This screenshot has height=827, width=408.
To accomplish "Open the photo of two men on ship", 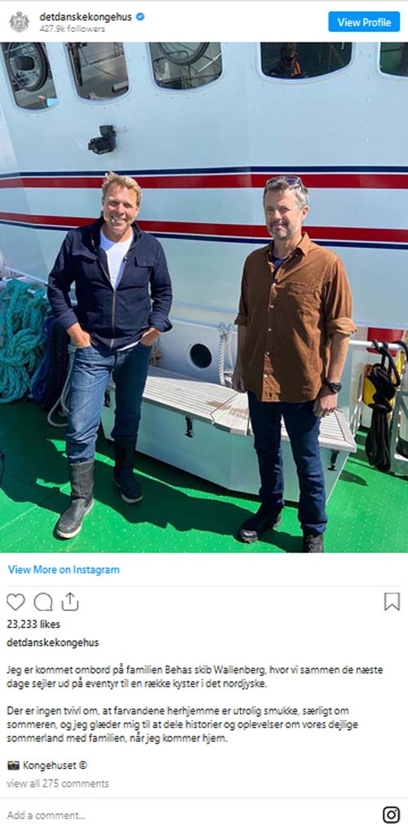I will (204, 297).
